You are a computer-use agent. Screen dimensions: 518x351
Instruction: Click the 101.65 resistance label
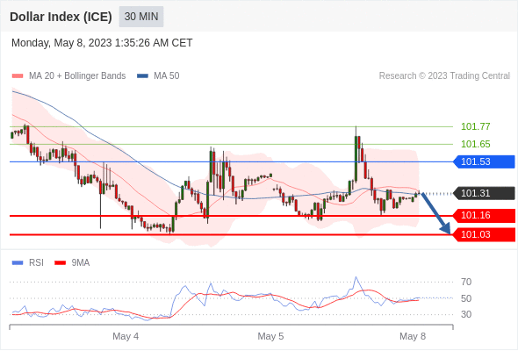[x=475, y=144]
